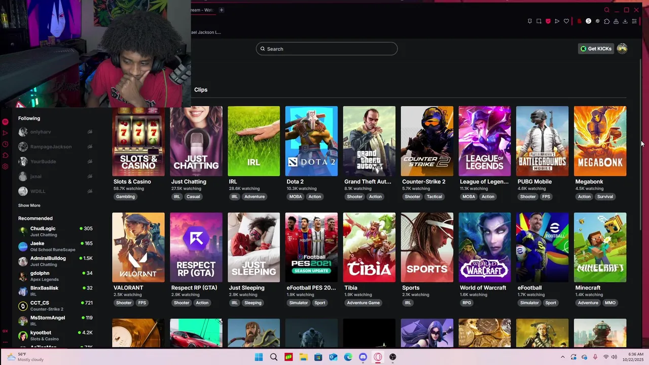Viewport: 649px width, 365px height.
Task: Expand following list with Show More
Action: (x=29, y=205)
